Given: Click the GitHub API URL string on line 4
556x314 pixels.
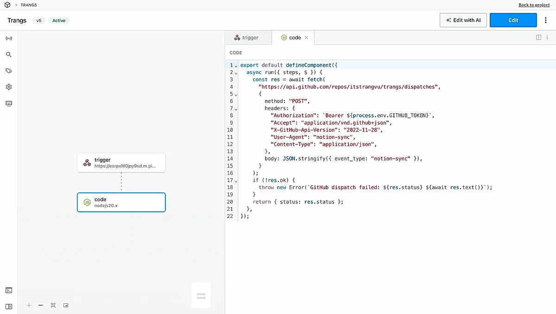Looking at the screenshot, I should click(349, 86).
